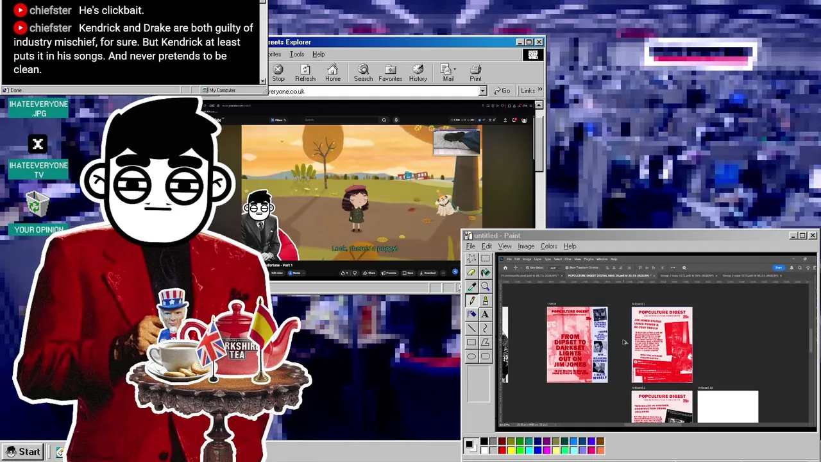This screenshot has height=462, width=821.
Task: Select the COVER artboard thumbnail in Photoshop
Action: (x=577, y=345)
